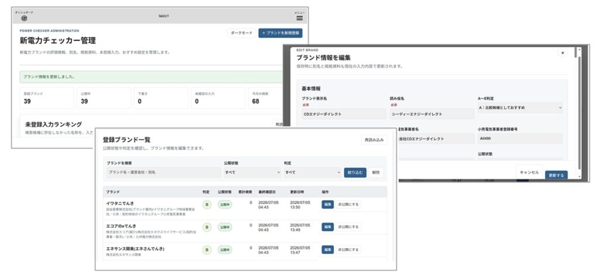Click the taizo1 title text
This screenshot has height=272, width=599.
tap(164, 16)
